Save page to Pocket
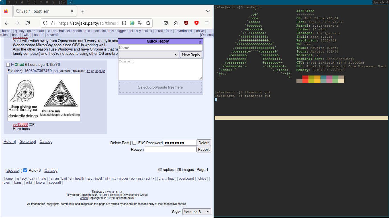389x218 pixels. [166, 23]
